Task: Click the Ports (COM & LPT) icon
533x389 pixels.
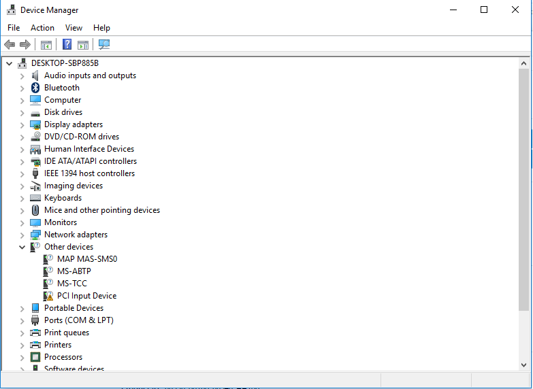Action: [x=35, y=320]
